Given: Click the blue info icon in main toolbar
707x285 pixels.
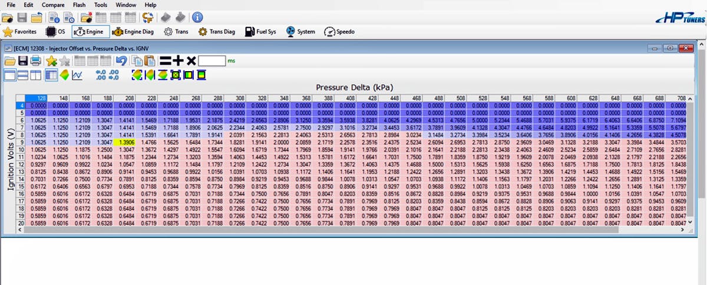Looking at the screenshot, I should point(197,18).
